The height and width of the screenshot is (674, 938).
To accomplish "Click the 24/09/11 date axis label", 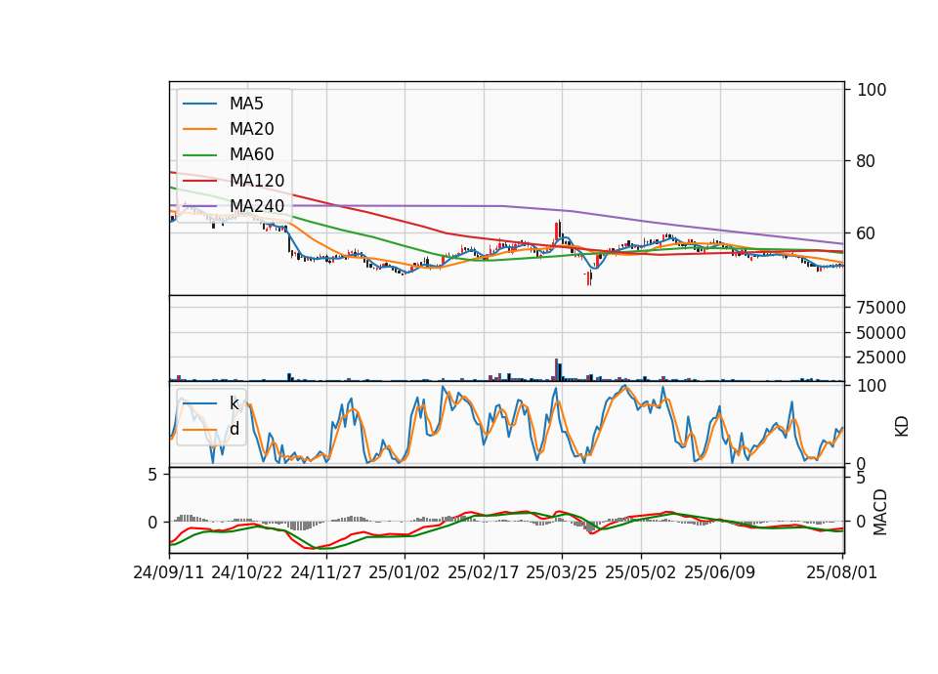I will pyautogui.click(x=169, y=572).
